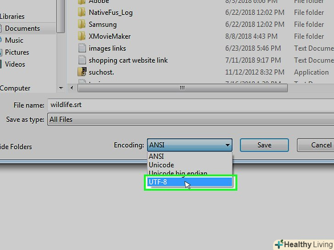Viewport: 334px width, 250px height.
Task: Click the images links text file icon
Action: point(82,48)
